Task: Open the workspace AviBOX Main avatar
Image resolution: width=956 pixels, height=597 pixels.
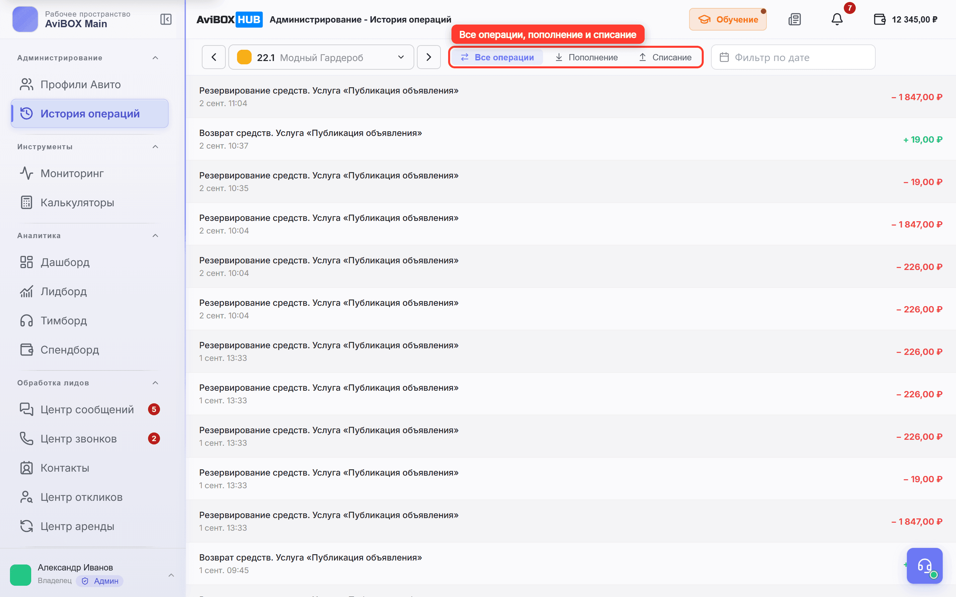Action: point(25,19)
